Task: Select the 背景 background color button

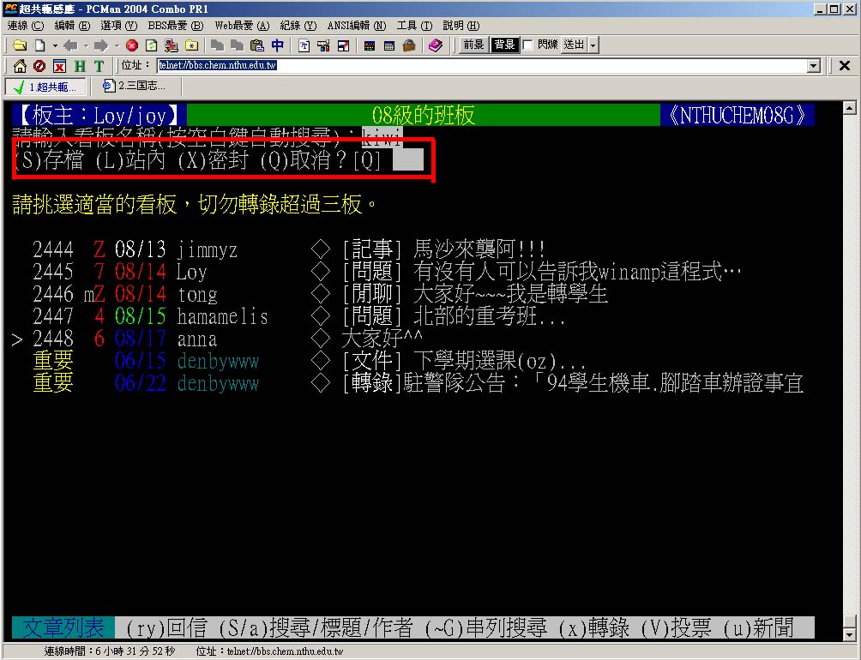Action: (x=504, y=45)
